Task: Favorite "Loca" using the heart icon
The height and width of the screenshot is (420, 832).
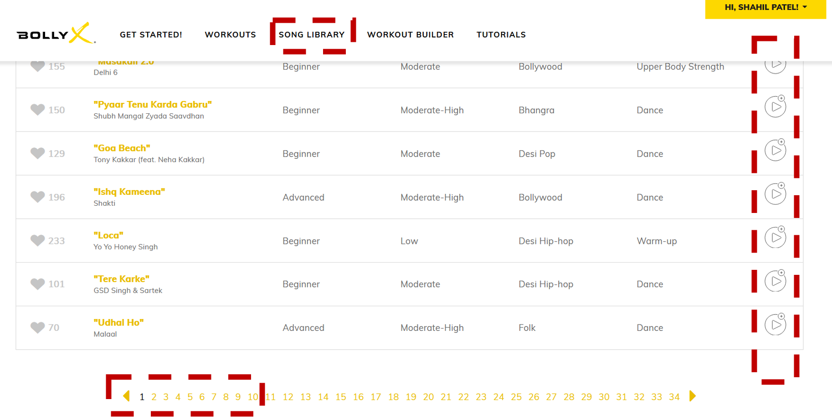Action: [37, 240]
